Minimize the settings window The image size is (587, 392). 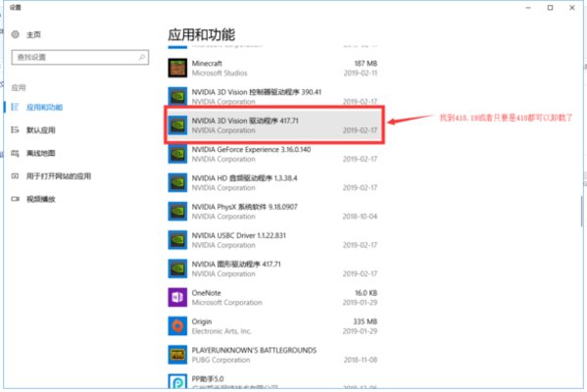pos(528,8)
